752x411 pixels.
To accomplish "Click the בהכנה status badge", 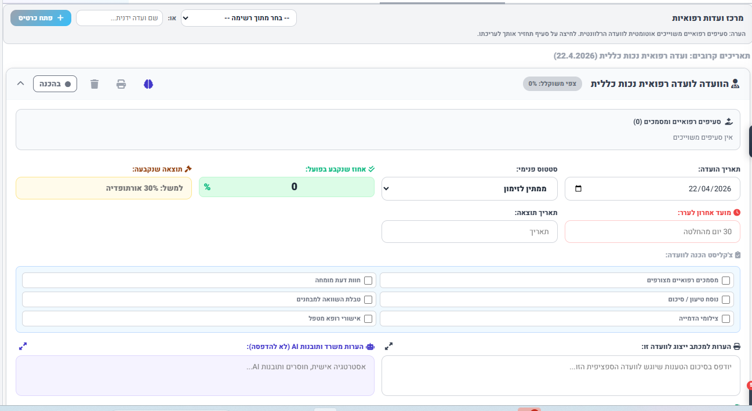I will pyautogui.click(x=55, y=84).
